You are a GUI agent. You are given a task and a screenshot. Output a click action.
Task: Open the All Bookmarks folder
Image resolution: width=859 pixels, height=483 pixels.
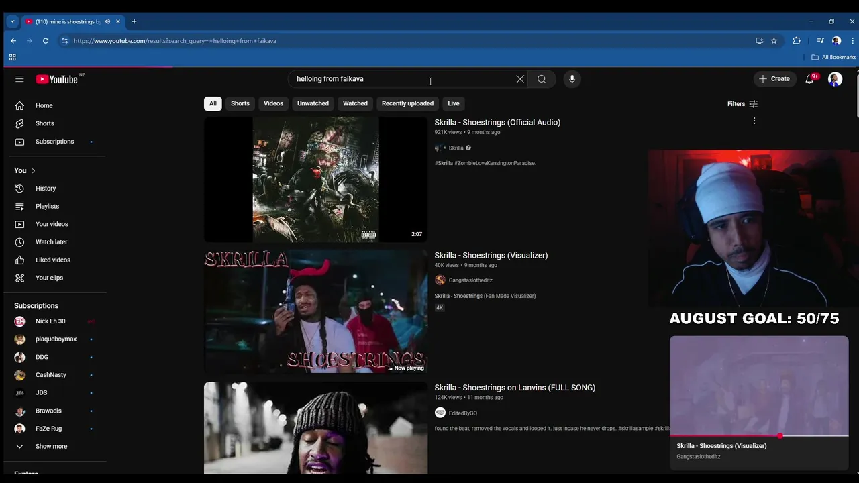coord(834,58)
